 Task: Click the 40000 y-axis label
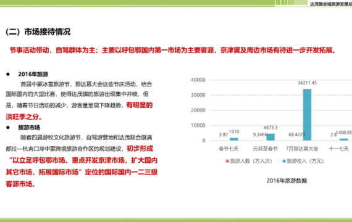pyautogui.click(x=198, y=80)
